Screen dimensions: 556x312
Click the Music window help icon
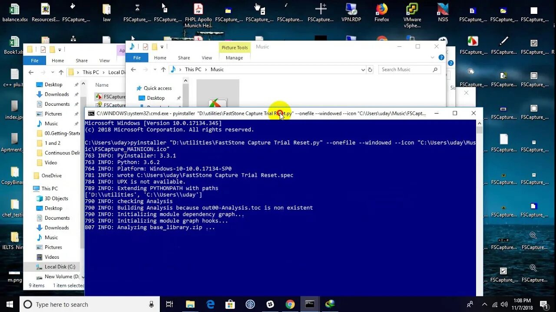(441, 57)
